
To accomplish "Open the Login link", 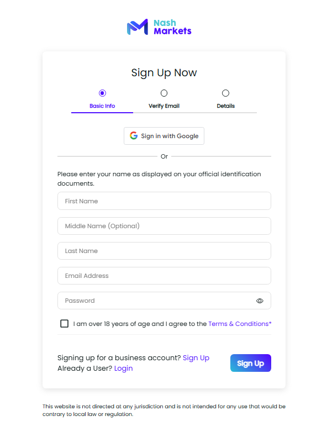I will 124,369.
